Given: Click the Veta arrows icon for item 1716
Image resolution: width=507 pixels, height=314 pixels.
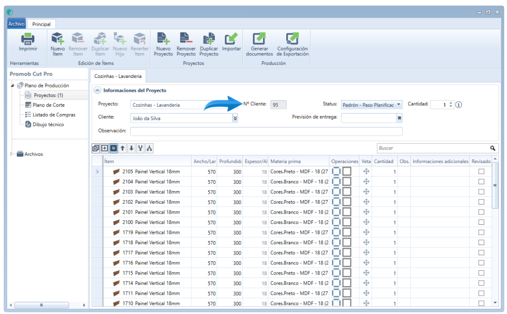Looking at the screenshot, I should coord(366,263).
